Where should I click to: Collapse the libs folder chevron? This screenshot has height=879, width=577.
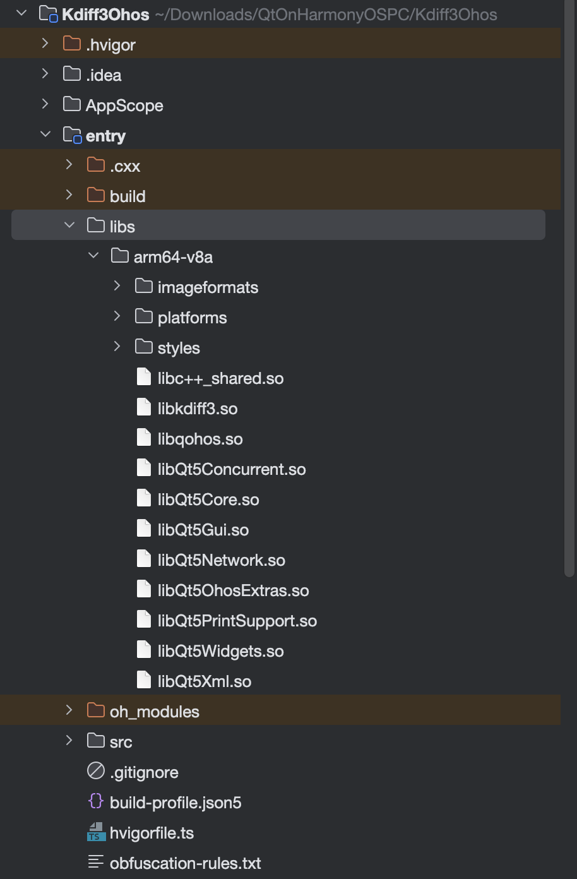(69, 225)
